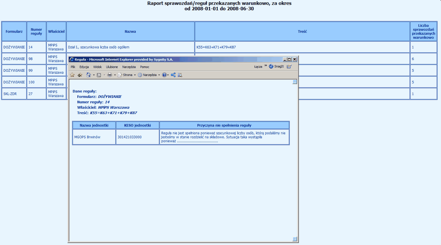Click the Add to Favorites icon

[x=80, y=75]
